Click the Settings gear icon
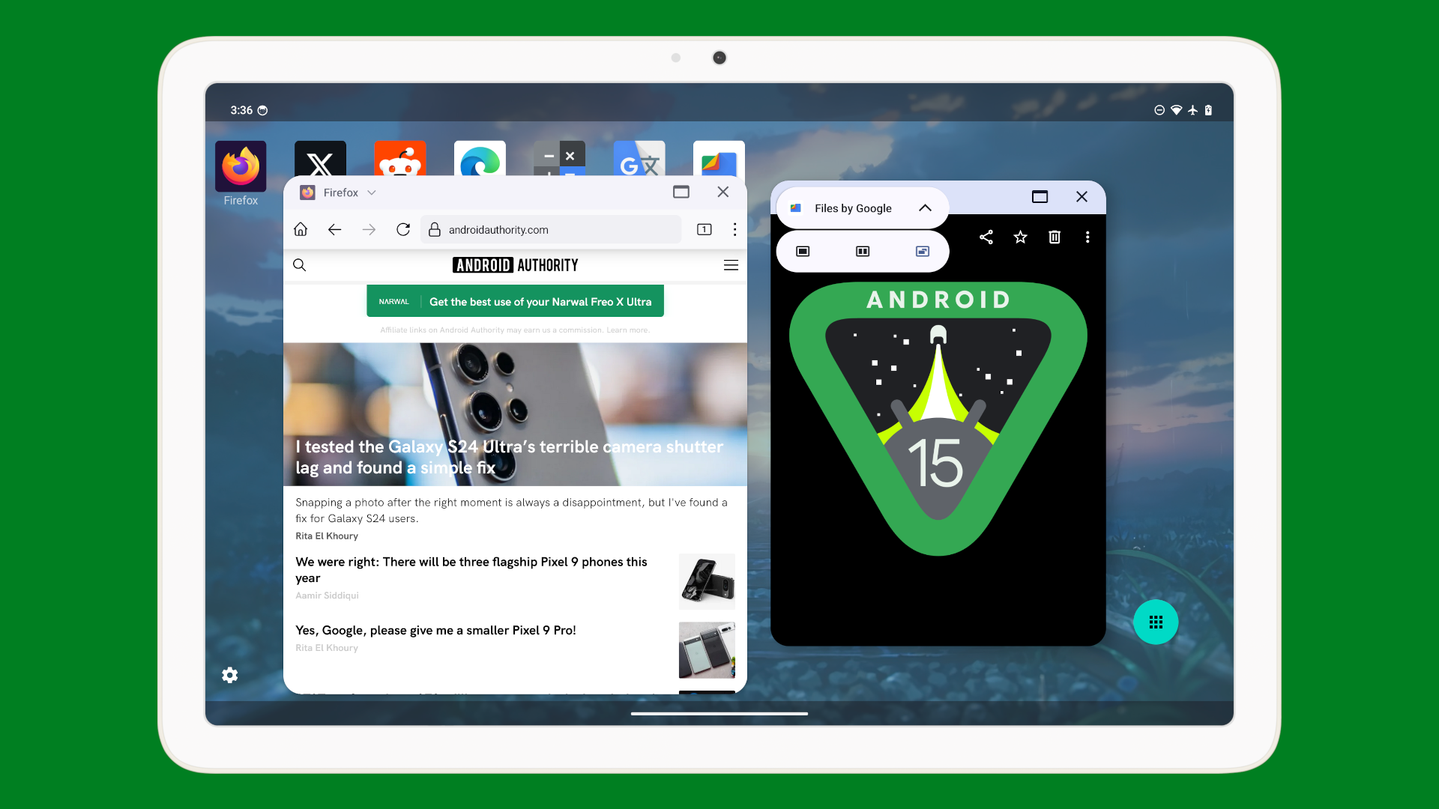 [229, 675]
